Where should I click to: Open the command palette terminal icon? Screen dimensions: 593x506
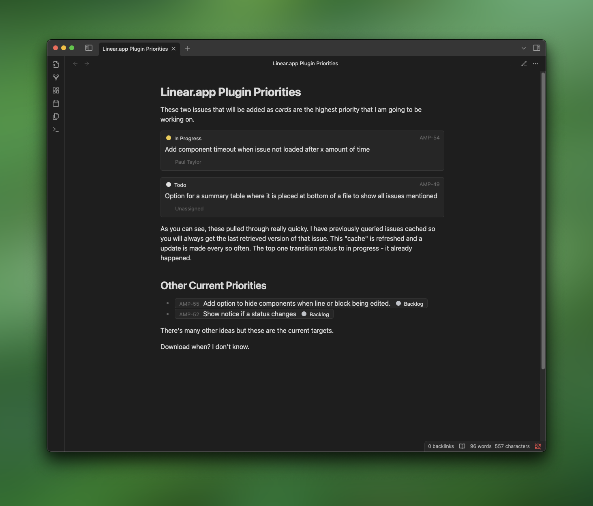pos(56,129)
